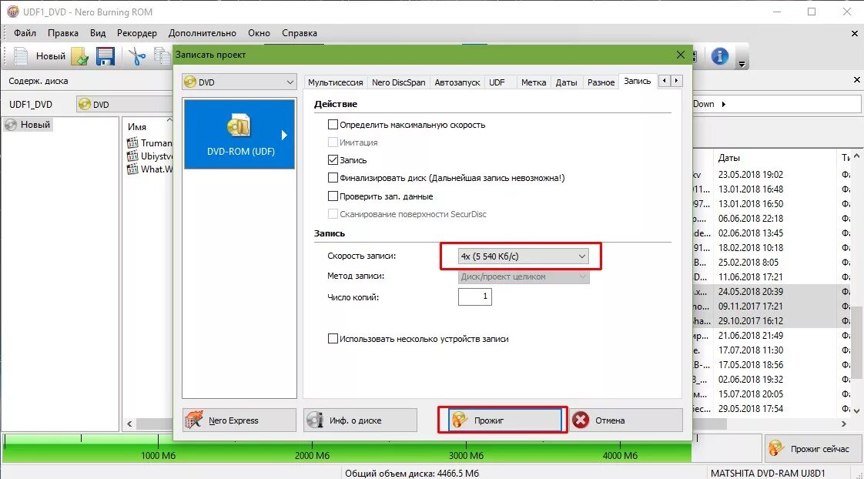Close the Содерж. диска panel

click(x=856, y=80)
